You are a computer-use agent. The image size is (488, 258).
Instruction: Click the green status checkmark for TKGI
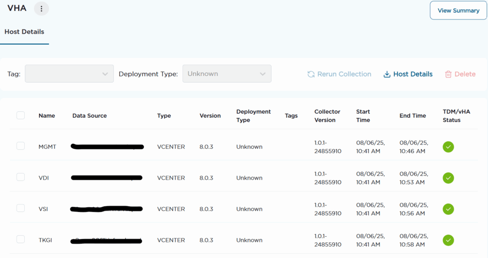(x=448, y=240)
